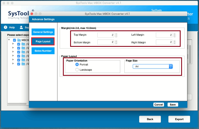Open the General Settings tab
The image size is (199, 129).
pyautogui.click(x=43, y=32)
